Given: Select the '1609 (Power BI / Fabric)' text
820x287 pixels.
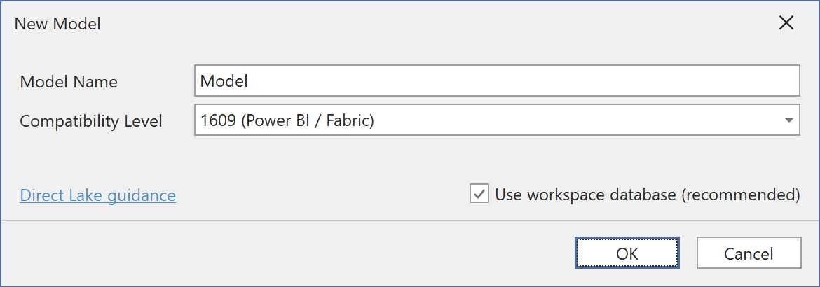Looking at the screenshot, I should pyautogui.click(x=287, y=120).
